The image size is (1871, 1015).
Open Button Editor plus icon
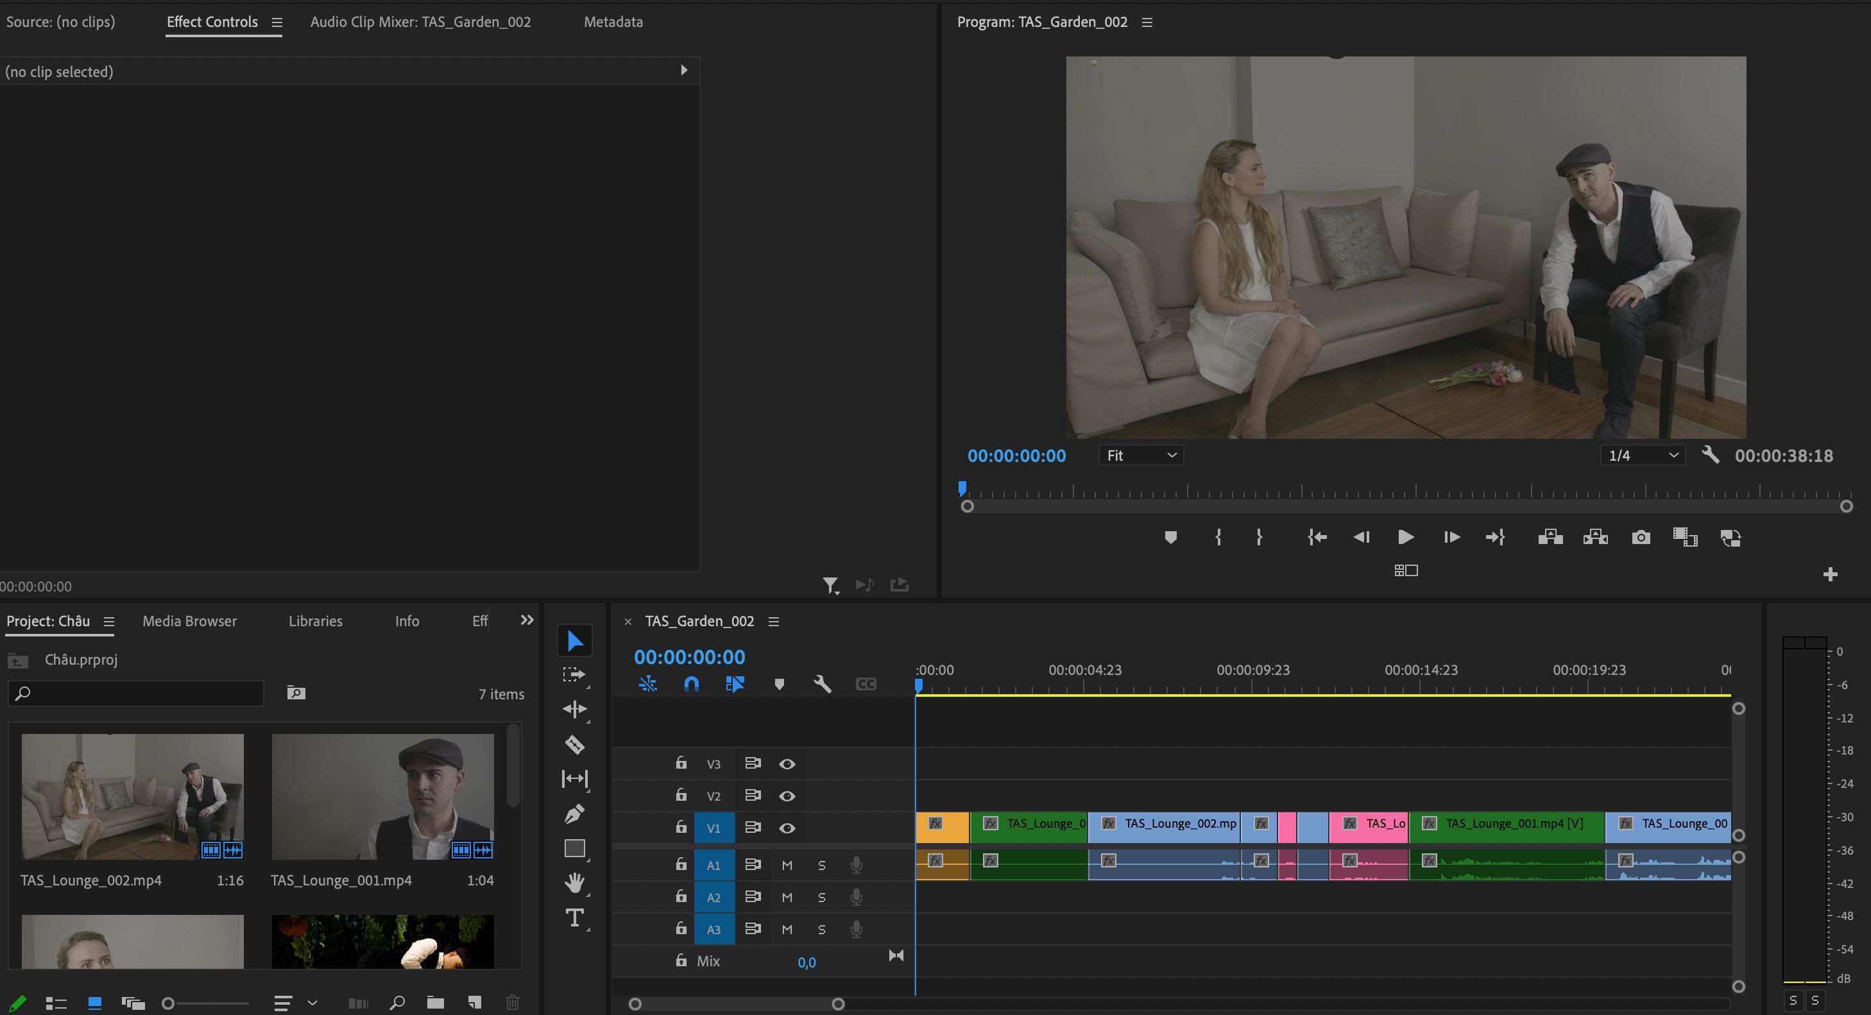point(1831,574)
